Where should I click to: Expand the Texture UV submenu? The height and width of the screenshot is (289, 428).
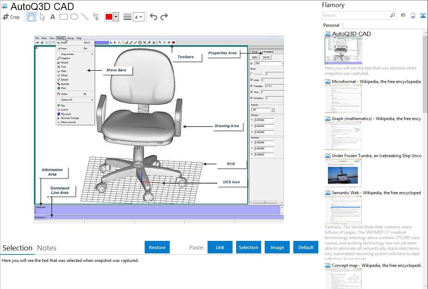tap(75, 100)
